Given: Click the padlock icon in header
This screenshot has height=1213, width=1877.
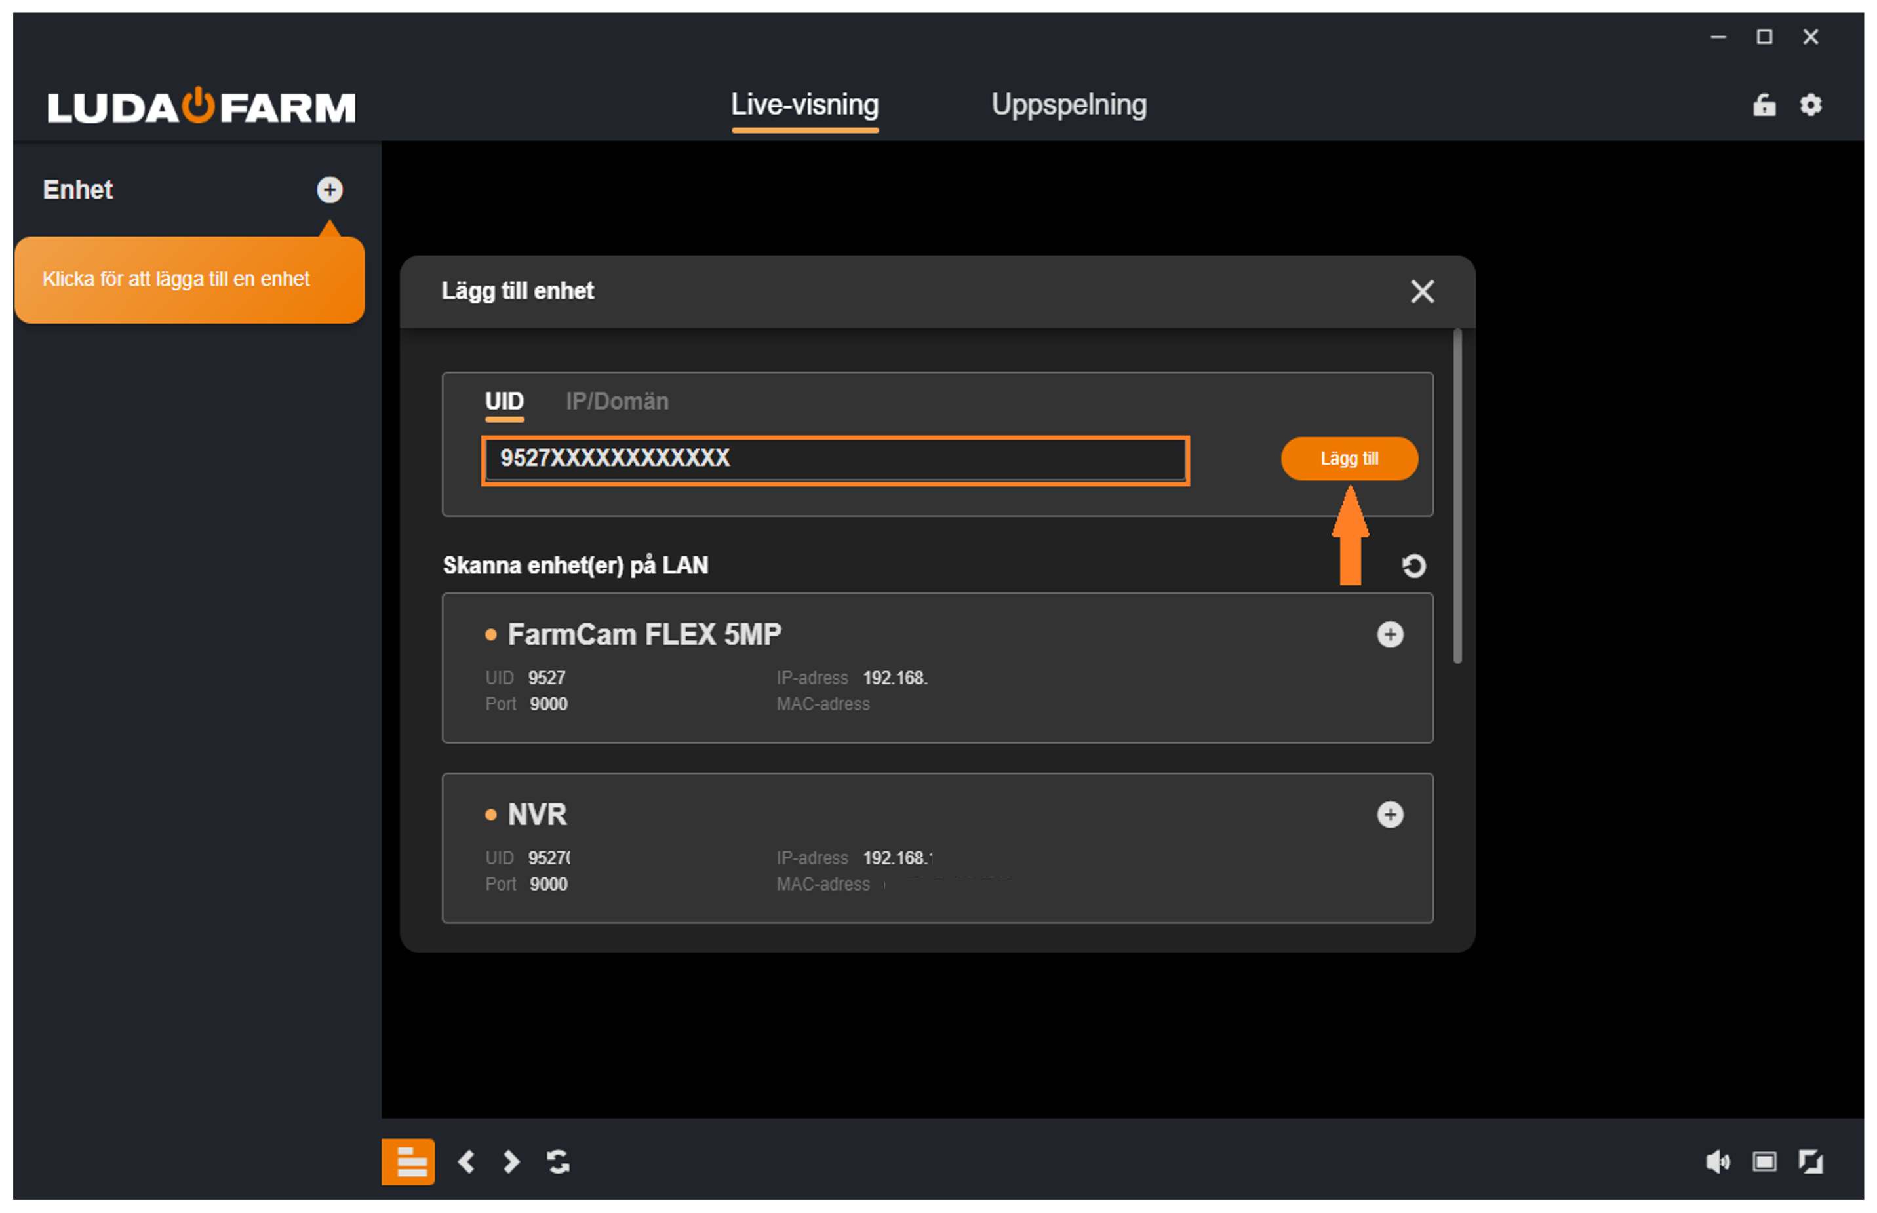Looking at the screenshot, I should (1764, 105).
